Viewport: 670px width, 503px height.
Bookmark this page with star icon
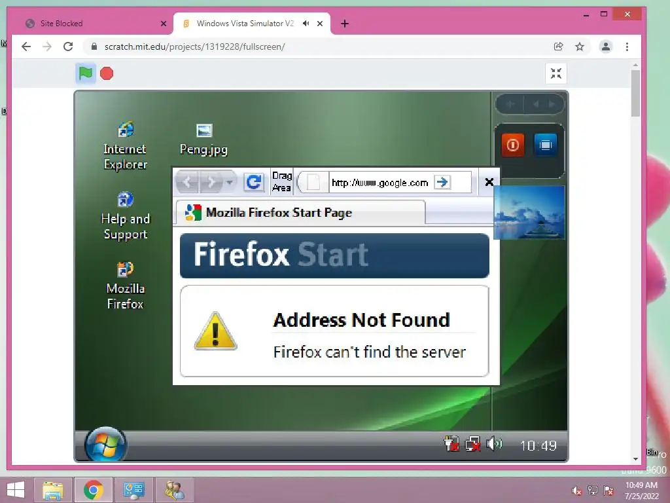[580, 47]
